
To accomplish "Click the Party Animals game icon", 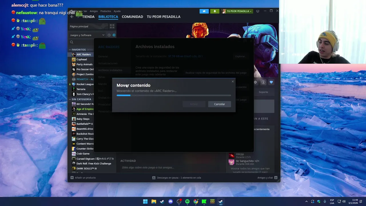I will pos(74,64).
